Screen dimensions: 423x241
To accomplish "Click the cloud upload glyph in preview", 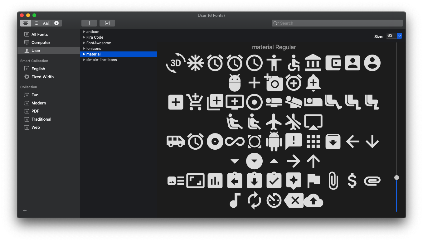I will pyautogui.click(x=313, y=201).
